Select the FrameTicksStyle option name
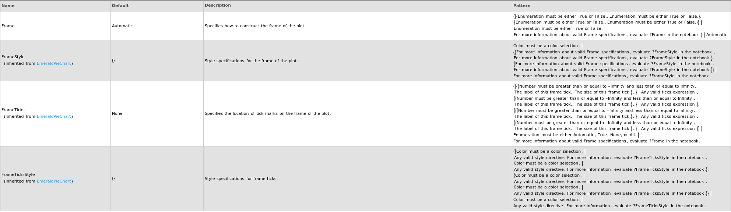Image resolution: width=731 pixels, height=212 pixels. pos(18,174)
